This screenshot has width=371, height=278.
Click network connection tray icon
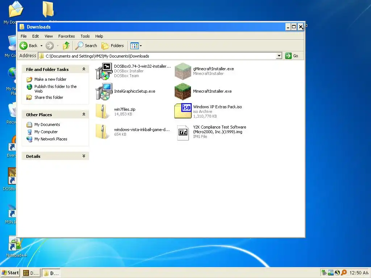[330, 273]
